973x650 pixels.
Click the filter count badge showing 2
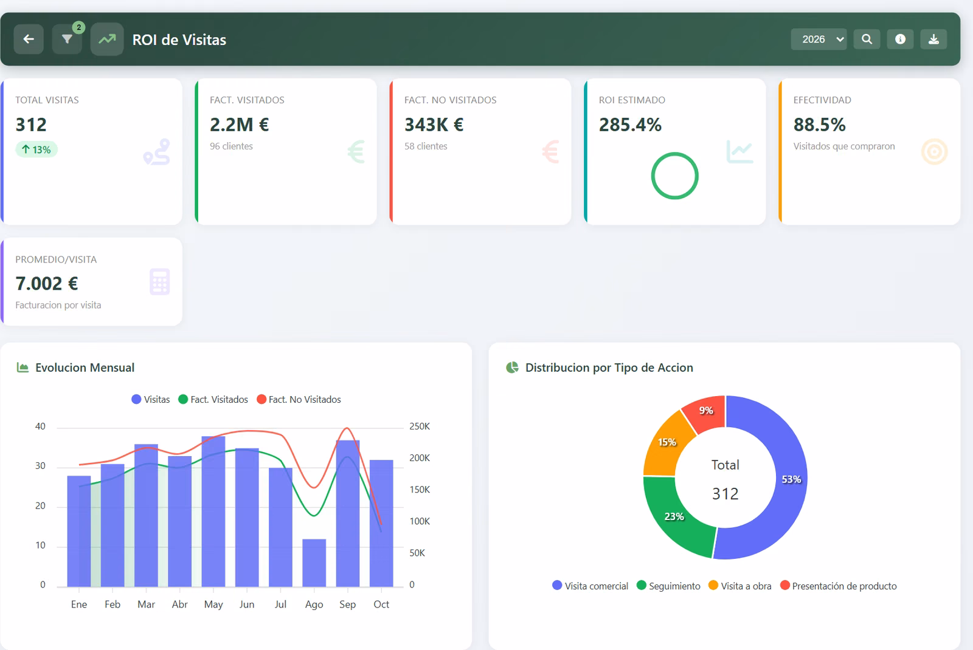(78, 27)
